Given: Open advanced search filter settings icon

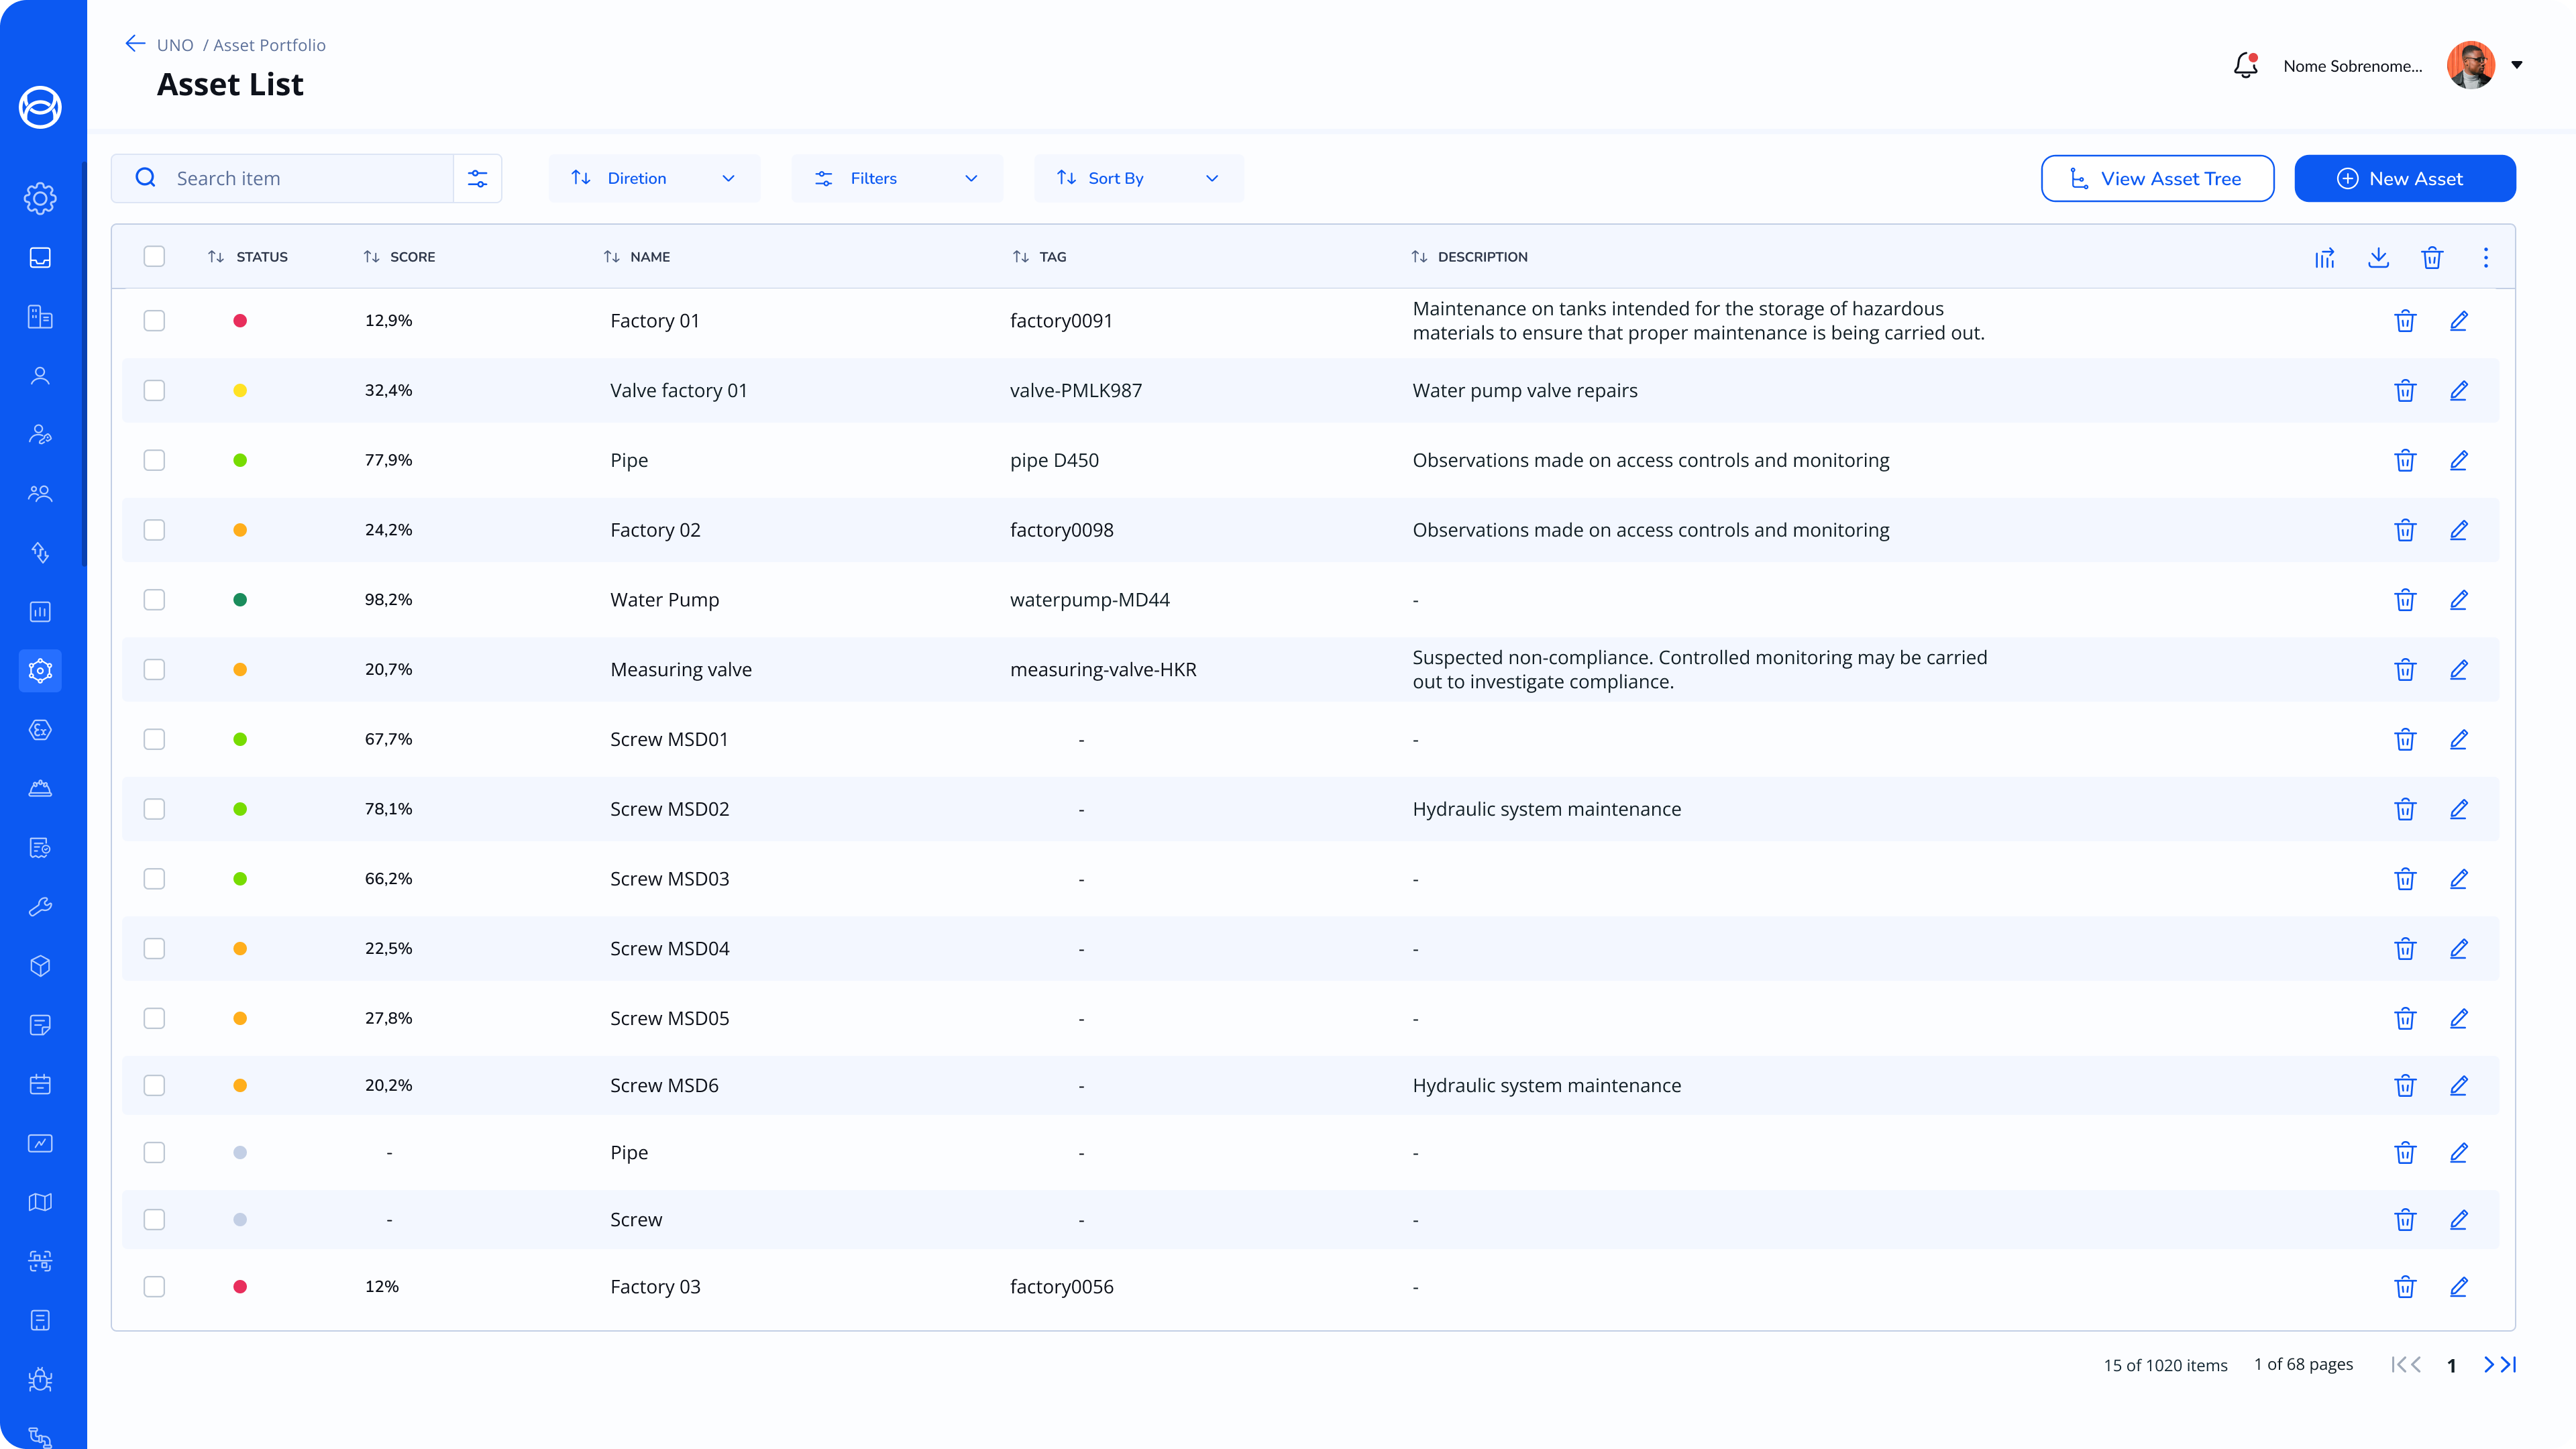Looking at the screenshot, I should [478, 178].
